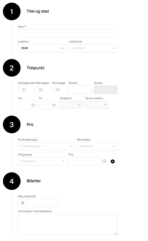Open the Momssats dropdown

pyautogui.click(x=97, y=146)
